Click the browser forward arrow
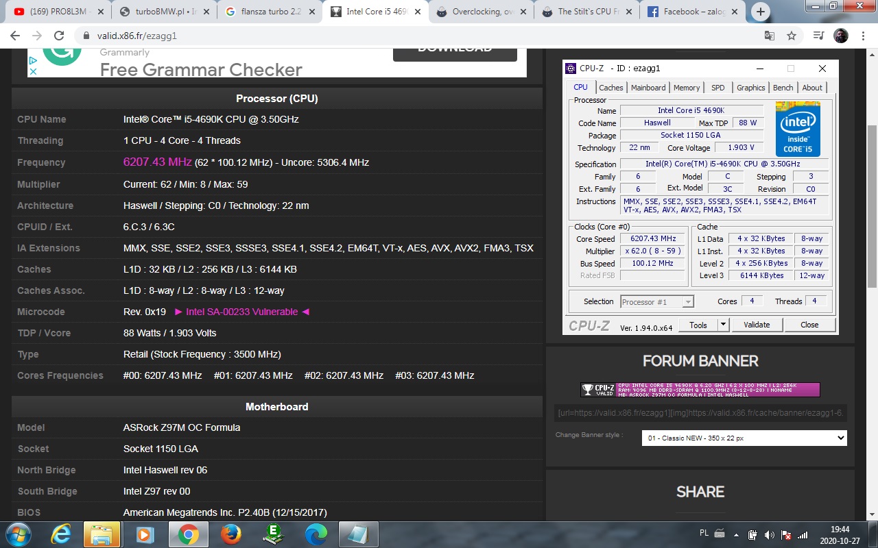 pyautogui.click(x=37, y=36)
